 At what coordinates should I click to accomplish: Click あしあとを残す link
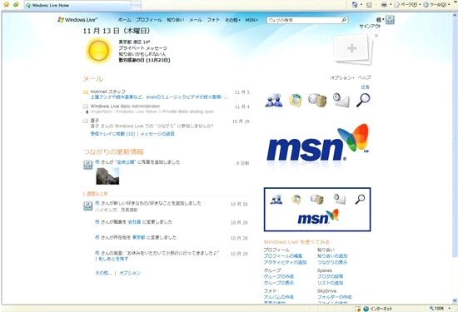pyautogui.click(x=113, y=259)
